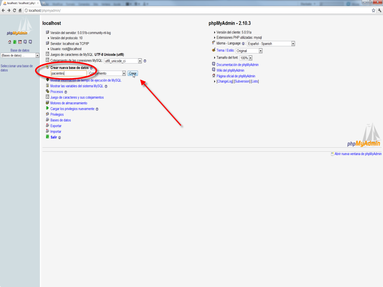Go back with the browser back arrow

pos(3,10)
